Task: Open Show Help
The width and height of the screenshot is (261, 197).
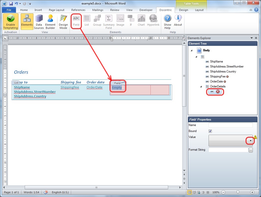Action: pyautogui.click(x=167, y=22)
